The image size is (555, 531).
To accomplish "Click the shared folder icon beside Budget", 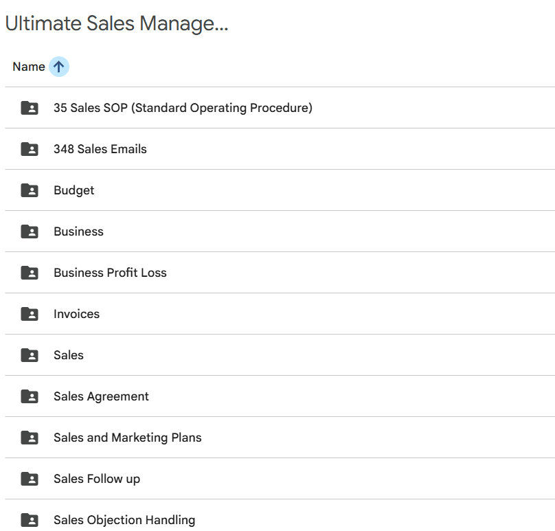I will tap(30, 190).
